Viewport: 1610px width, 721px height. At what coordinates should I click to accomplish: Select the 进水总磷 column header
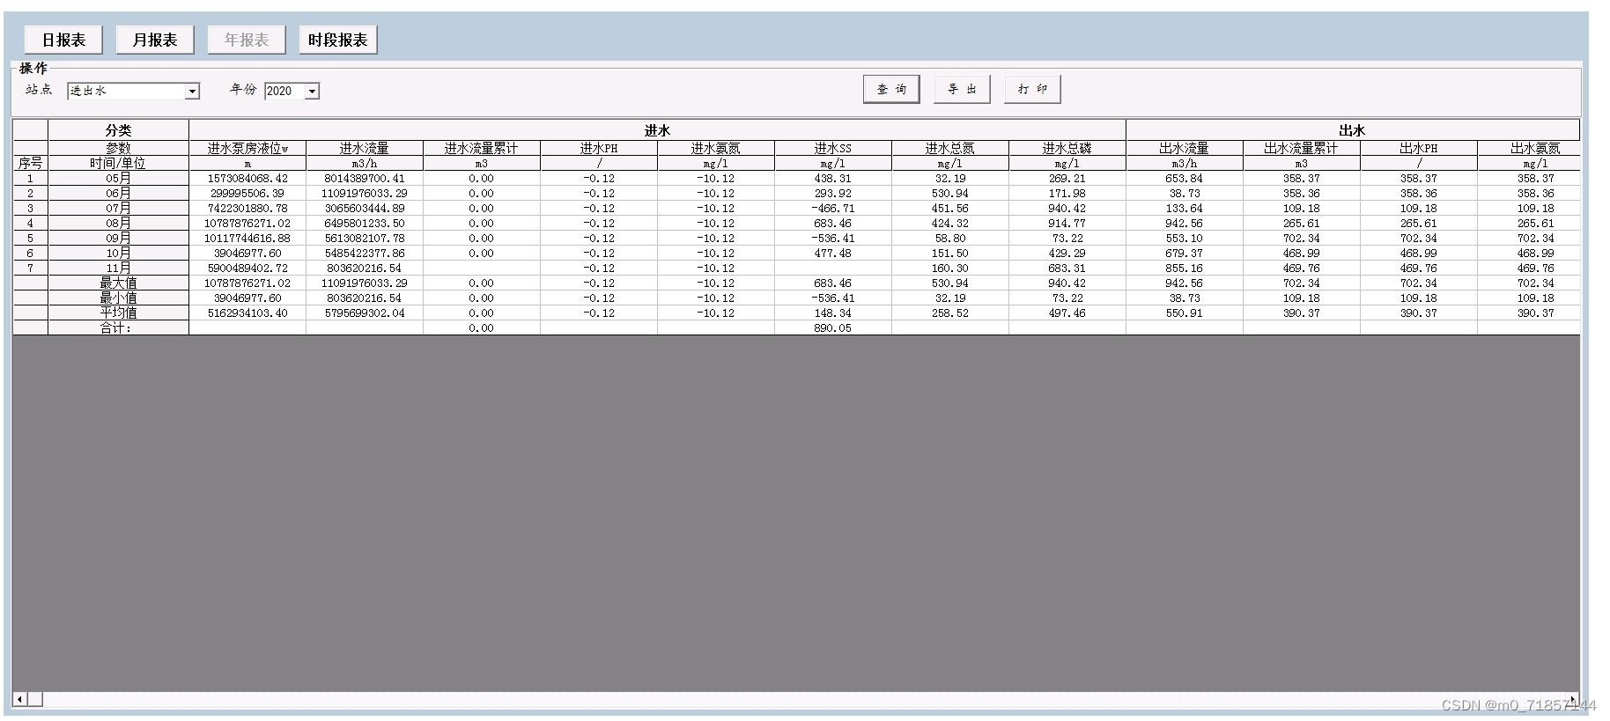(x=1067, y=149)
